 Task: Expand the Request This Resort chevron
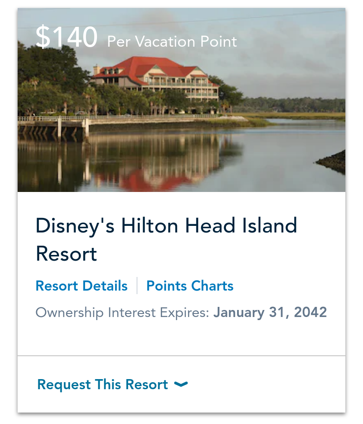[x=181, y=384]
